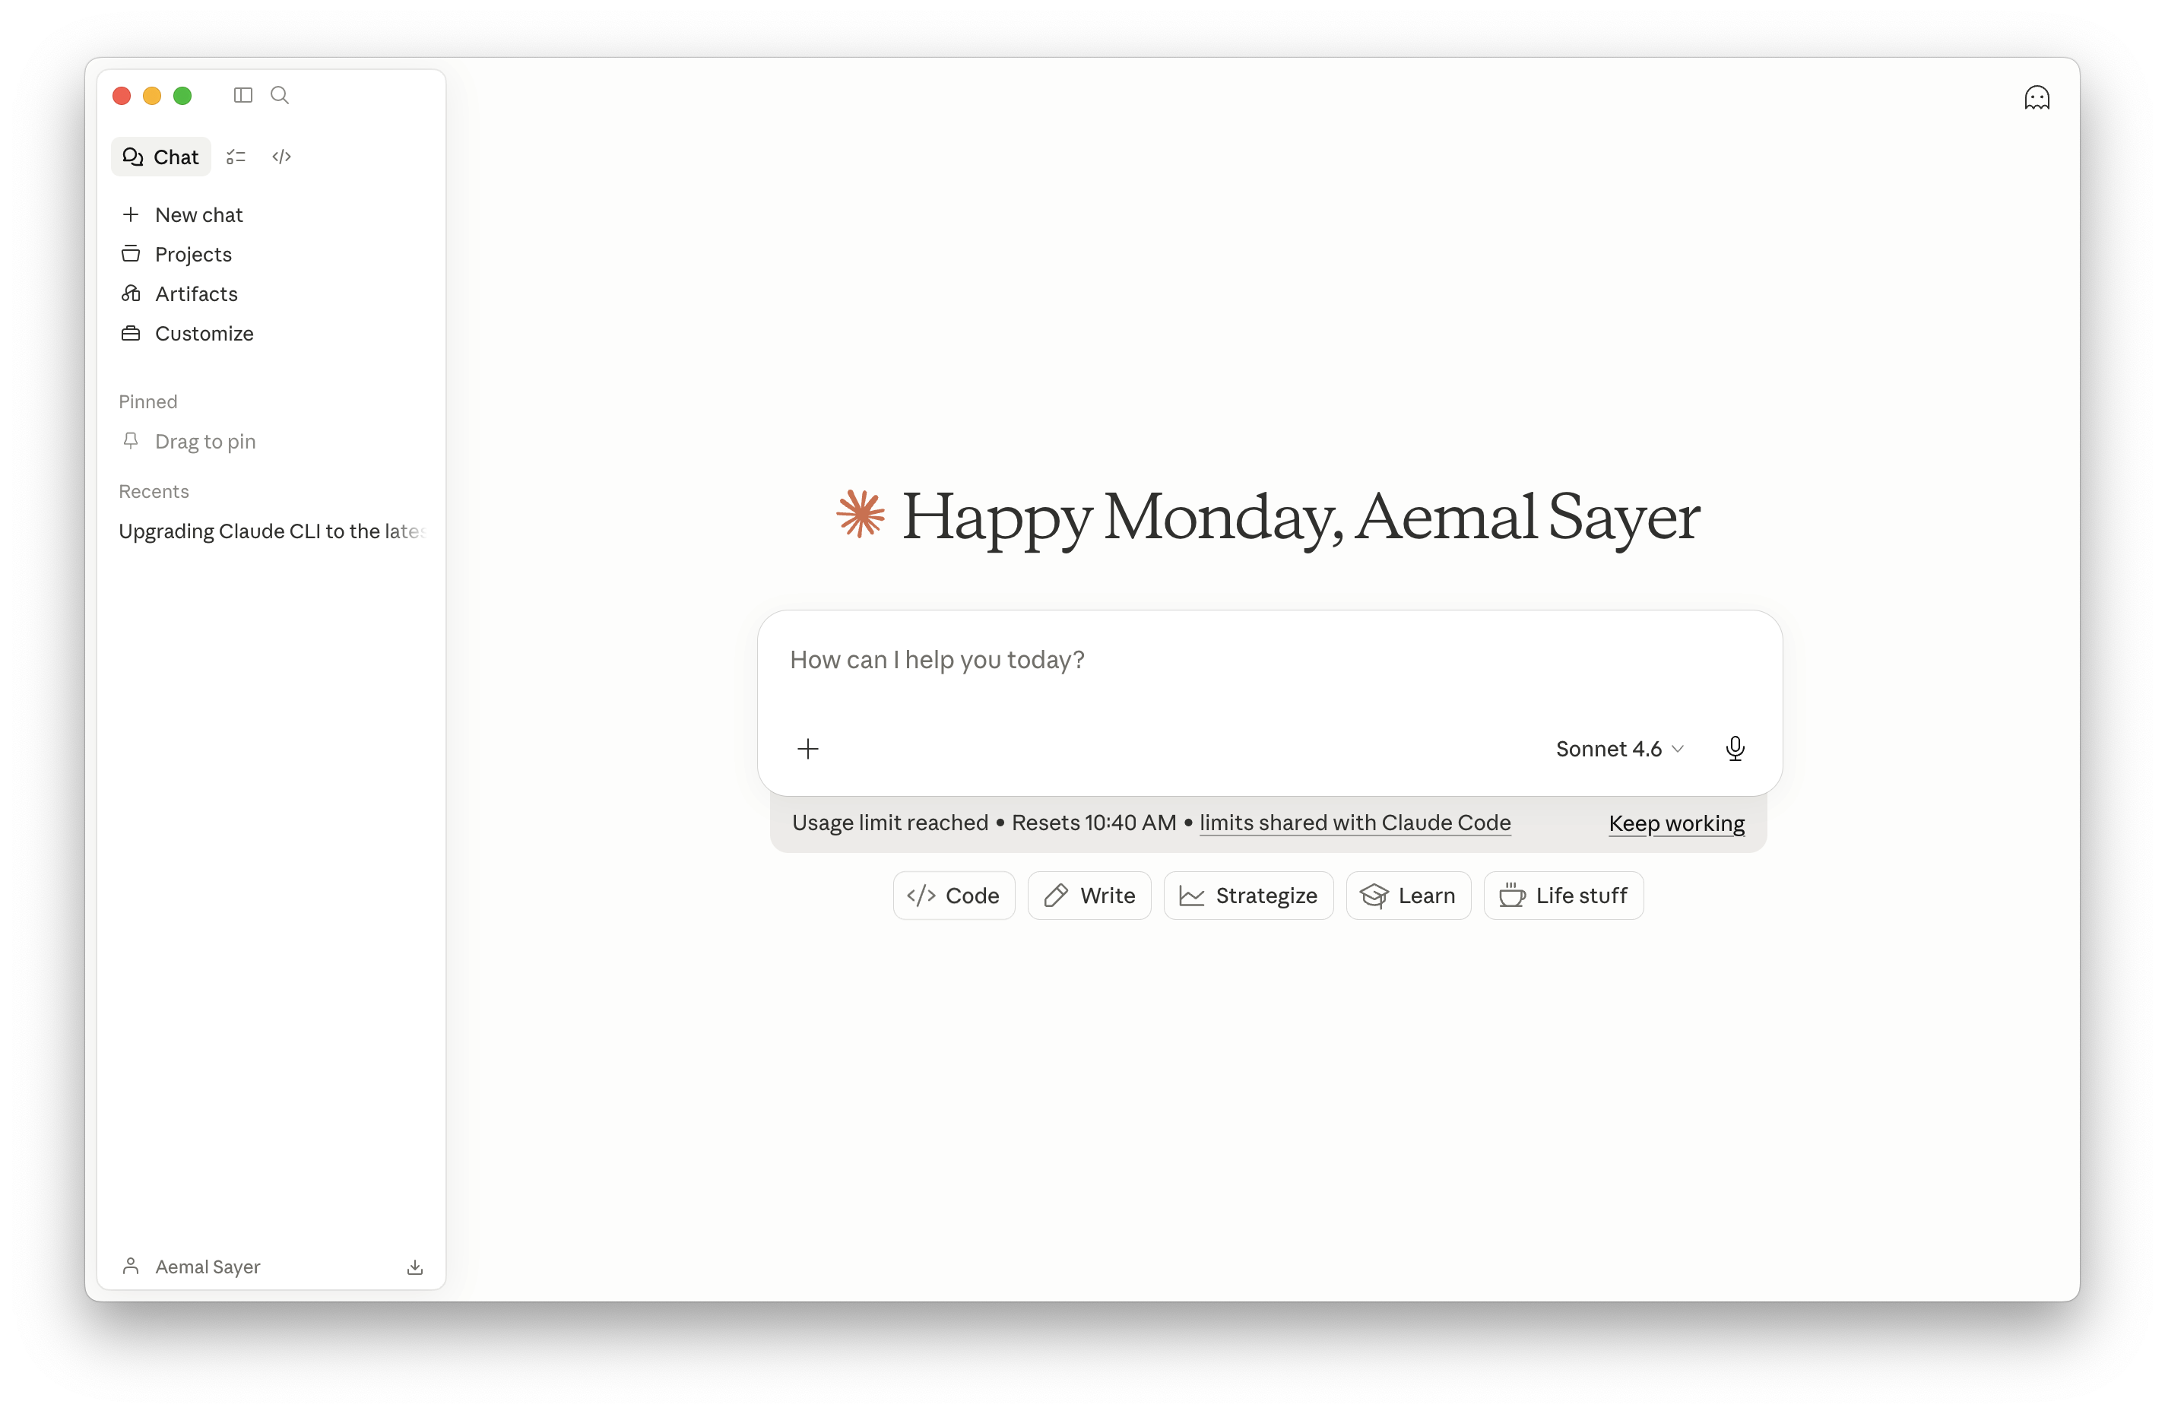This screenshot has width=2165, height=1414.
Task: Open recent chat Upgrading Claude CLI
Action: click(x=271, y=531)
